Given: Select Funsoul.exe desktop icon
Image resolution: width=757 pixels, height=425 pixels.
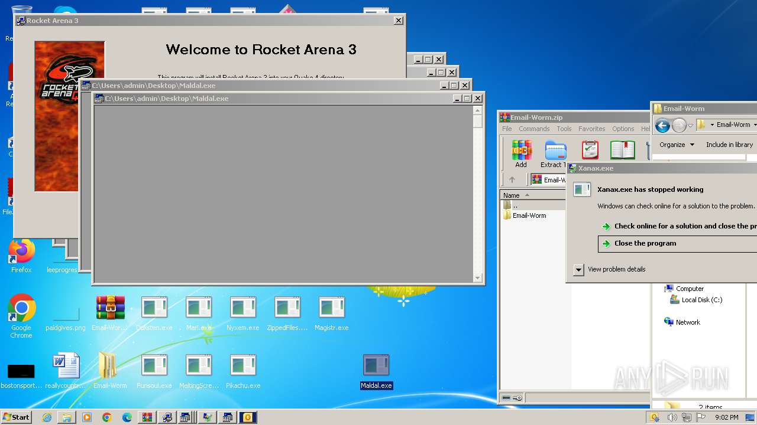Looking at the screenshot, I should coord(154,372).
